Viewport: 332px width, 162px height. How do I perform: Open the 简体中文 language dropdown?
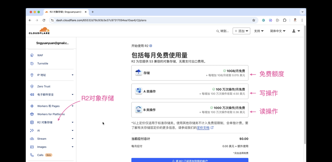(x=277, y=31)
